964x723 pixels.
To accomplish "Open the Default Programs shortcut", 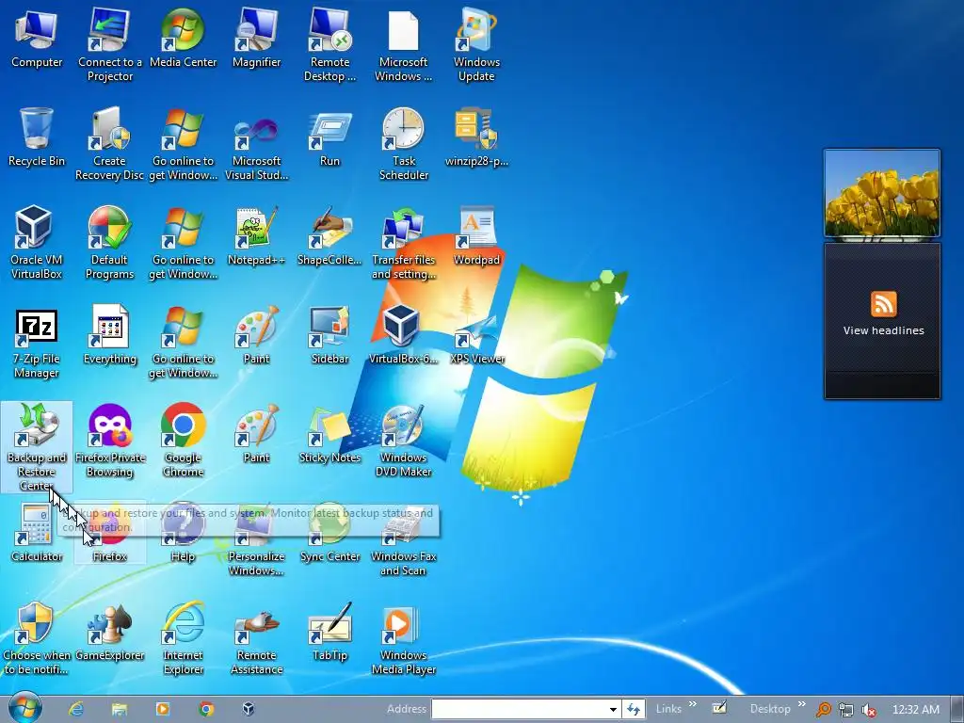I will (x=109, y=242).
